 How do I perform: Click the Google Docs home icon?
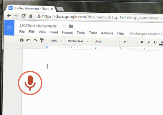(x=9, y=28)
